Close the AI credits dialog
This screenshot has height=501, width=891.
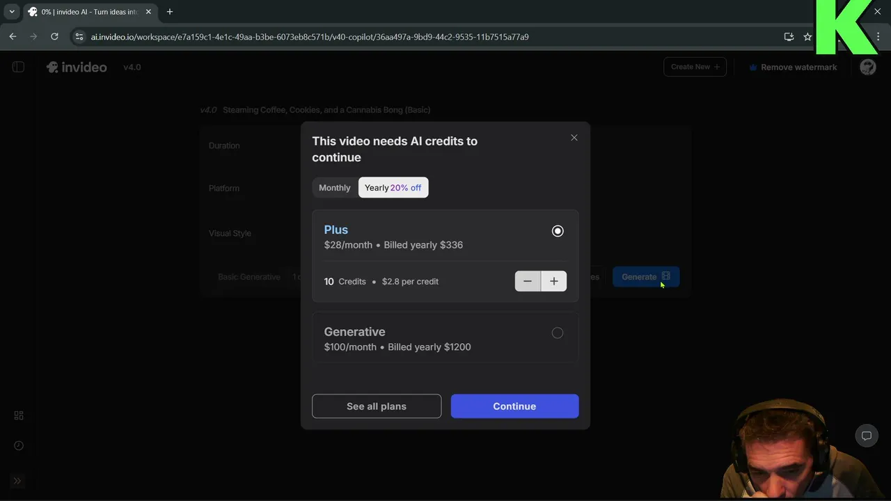click(574, 138)
